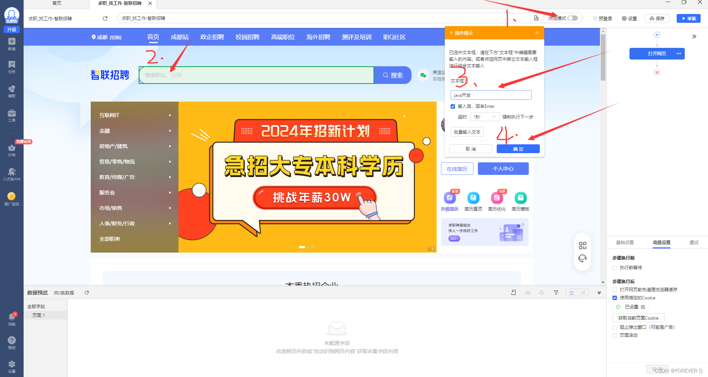The width and height of the screenshot is (708, 377).
Task: Click the 取消 cancel button
Action: point(471,149)
